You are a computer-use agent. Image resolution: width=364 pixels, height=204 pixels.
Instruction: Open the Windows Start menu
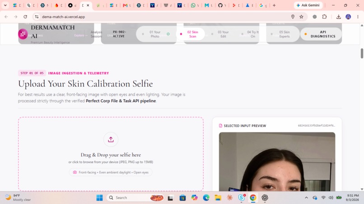point(100,198)
